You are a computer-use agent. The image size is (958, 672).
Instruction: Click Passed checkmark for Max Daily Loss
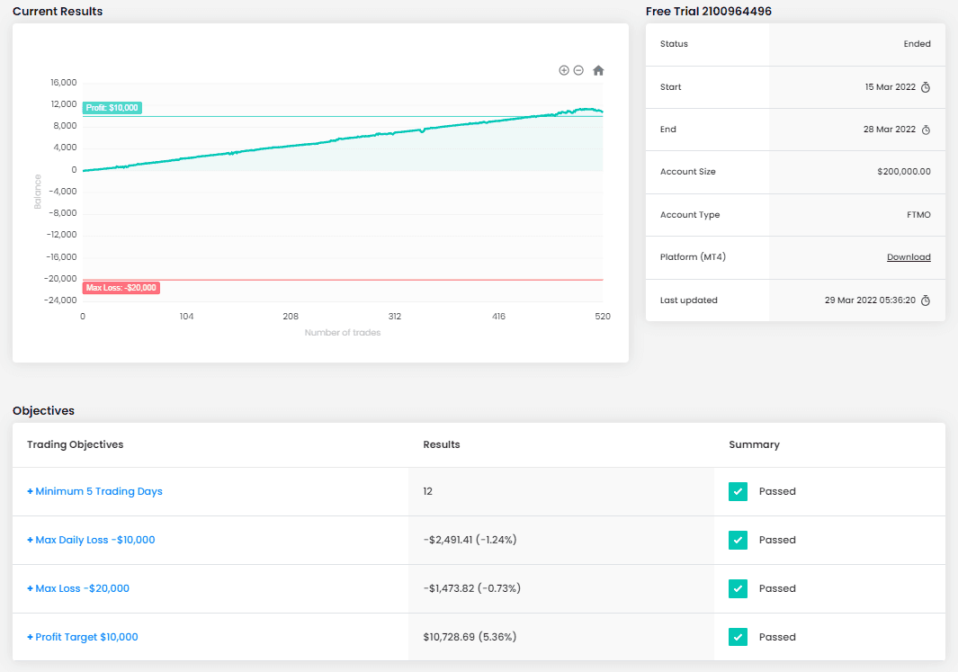click(738, 540)
